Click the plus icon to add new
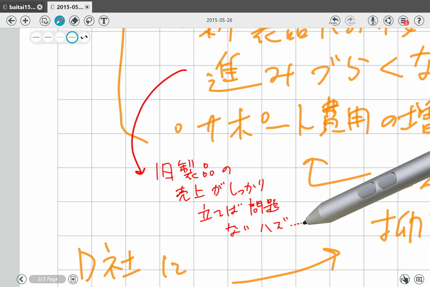 click(x=26, y=21)
